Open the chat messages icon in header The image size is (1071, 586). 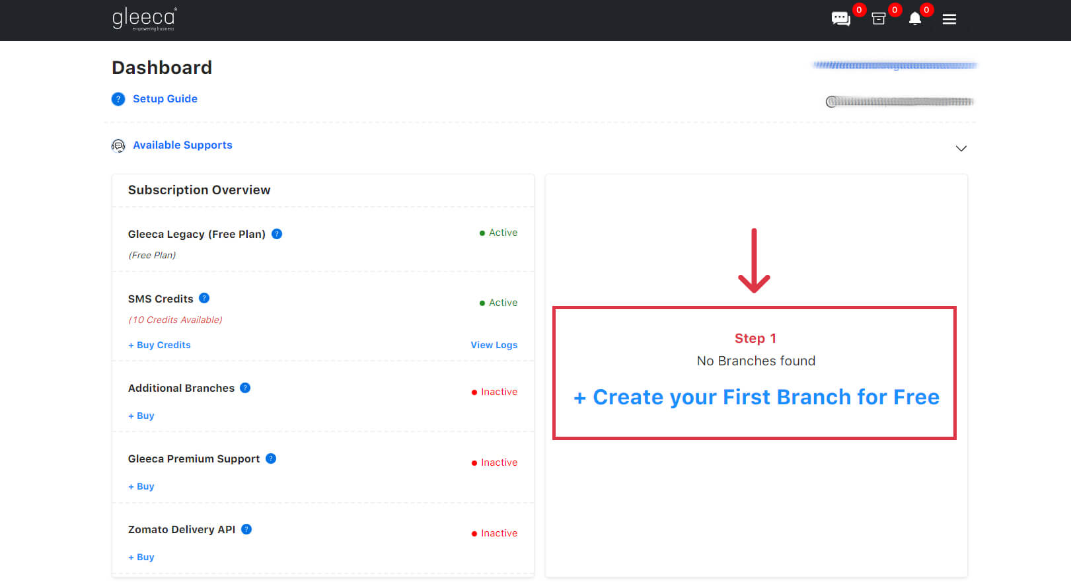[x=840, y=18]
